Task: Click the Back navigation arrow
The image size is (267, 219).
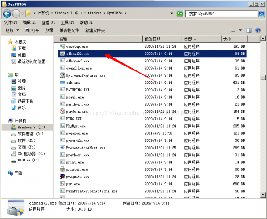Action: [7, 14]
